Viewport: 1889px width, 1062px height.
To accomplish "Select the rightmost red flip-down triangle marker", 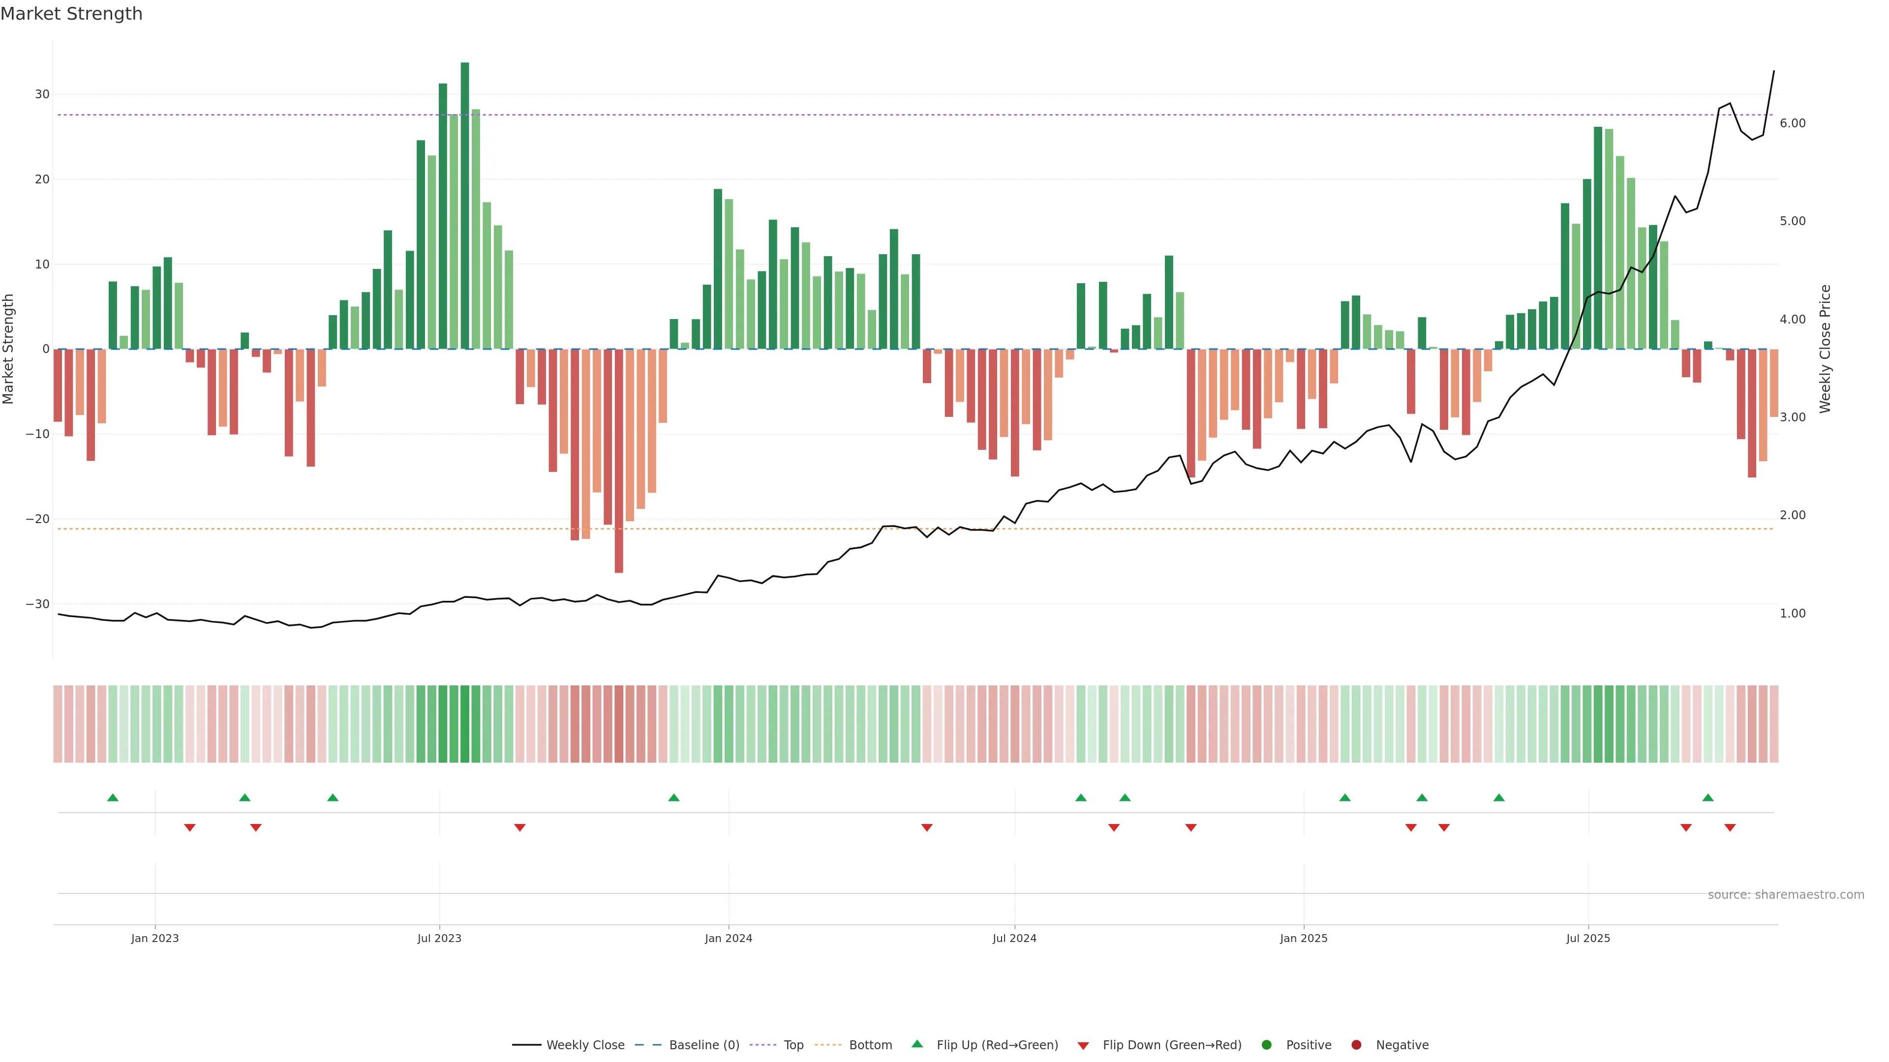I will 1730,827.
